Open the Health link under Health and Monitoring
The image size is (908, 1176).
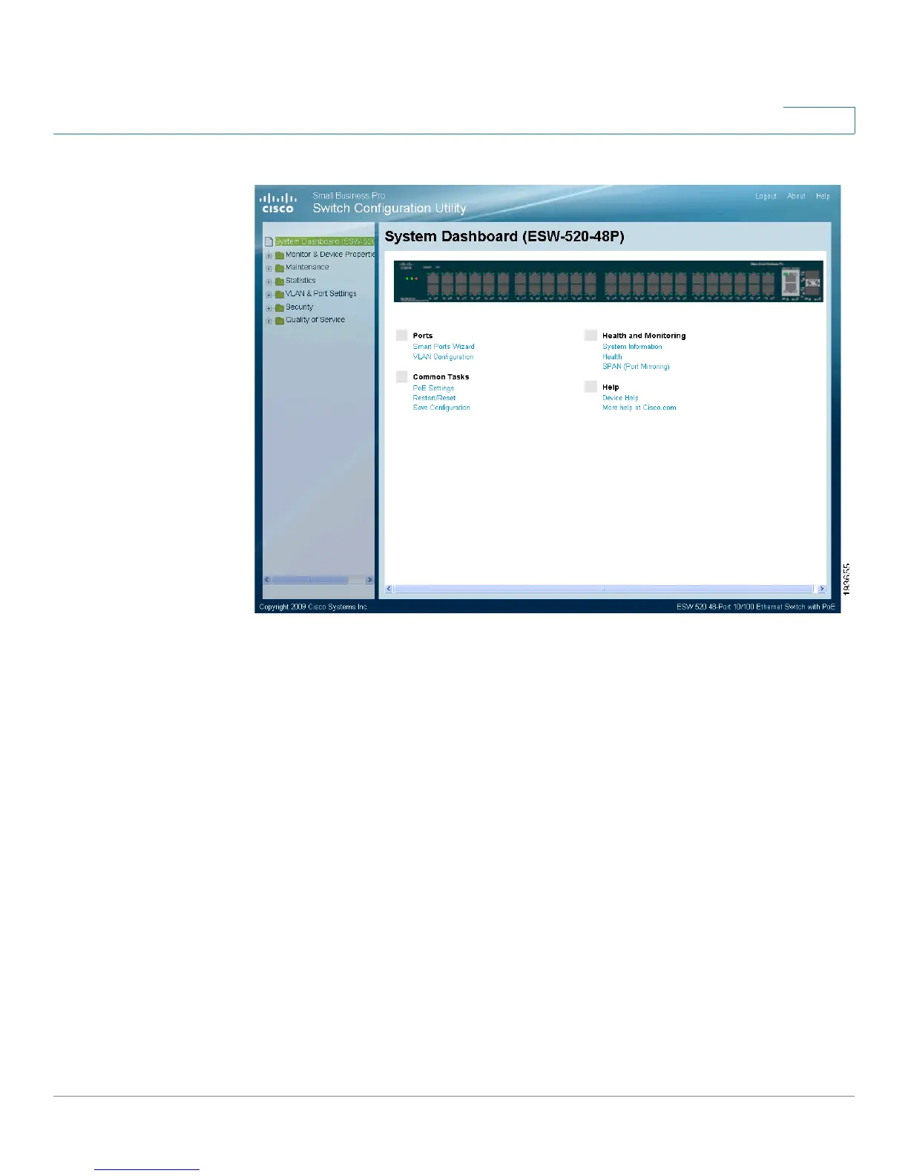tap(612, 357)
